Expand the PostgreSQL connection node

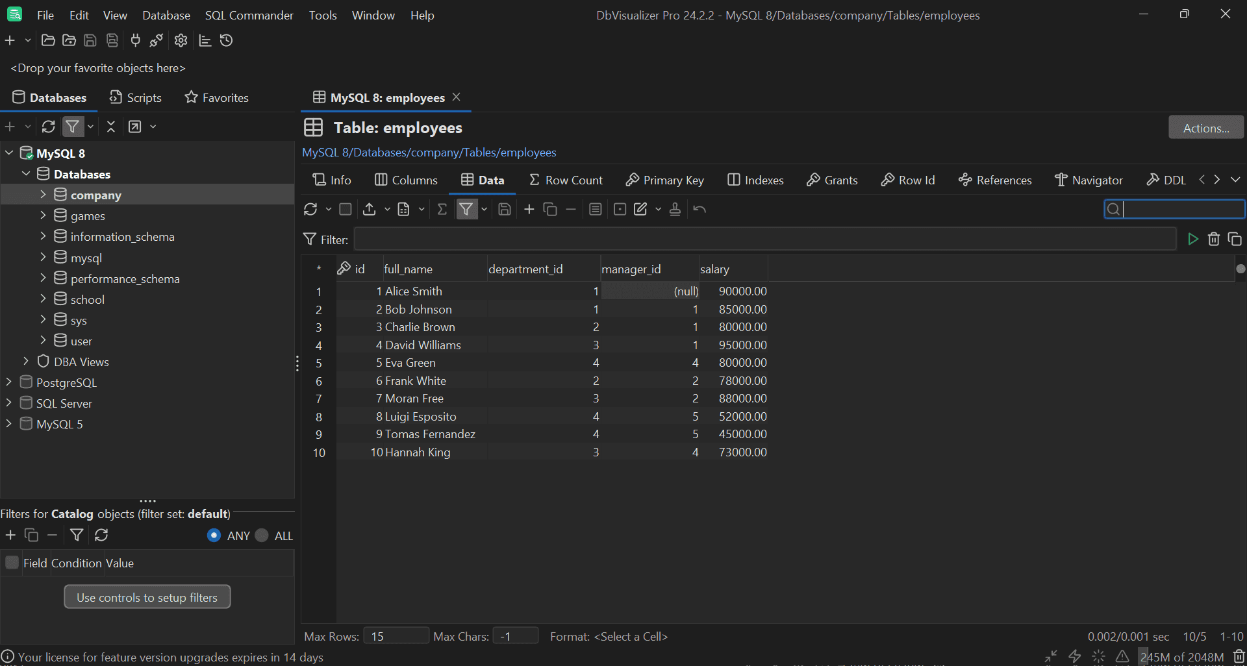(x=8, y=382)
